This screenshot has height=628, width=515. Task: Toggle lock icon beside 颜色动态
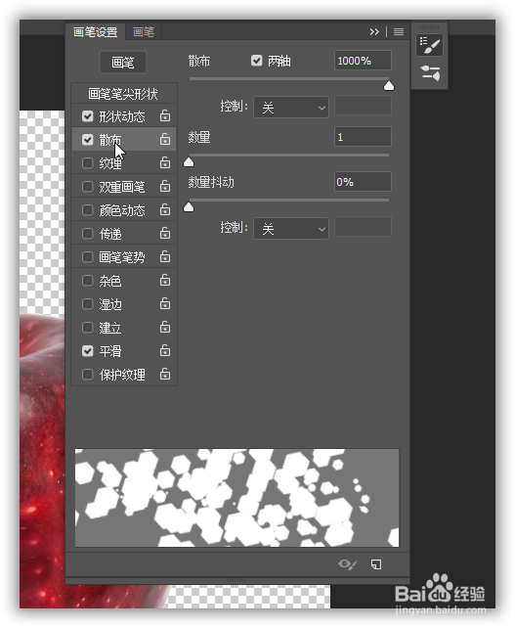point(165,209)
